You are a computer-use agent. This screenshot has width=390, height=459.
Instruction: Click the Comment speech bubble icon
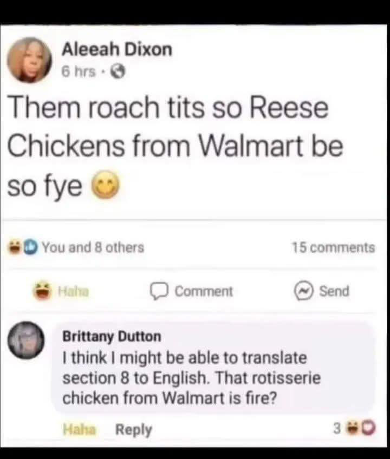coord(159,291)
